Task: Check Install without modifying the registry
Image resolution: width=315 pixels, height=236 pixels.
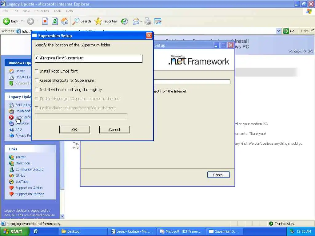Action: [37, 89]
